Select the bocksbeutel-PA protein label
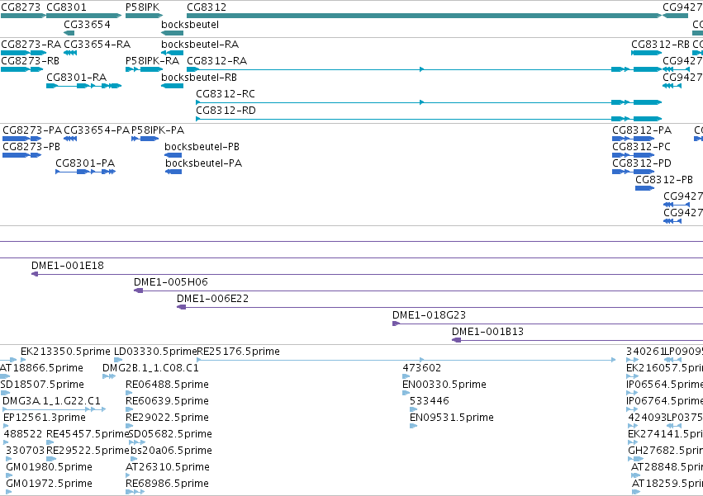 pyautogui.click(x=203, y=163)
